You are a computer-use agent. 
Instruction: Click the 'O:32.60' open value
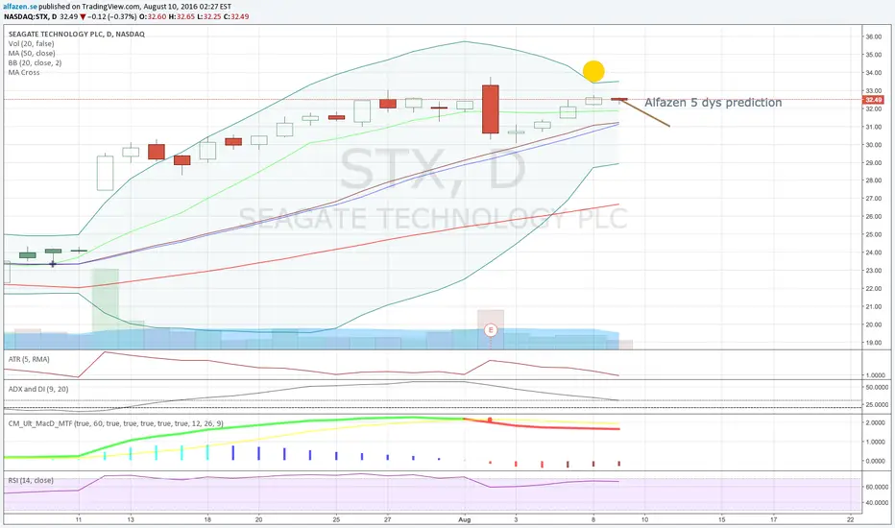153,16
